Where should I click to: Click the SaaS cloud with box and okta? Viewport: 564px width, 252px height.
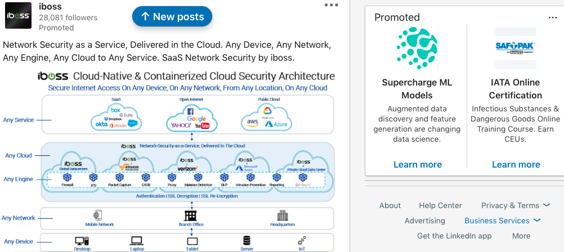click(x=117, y=117)
